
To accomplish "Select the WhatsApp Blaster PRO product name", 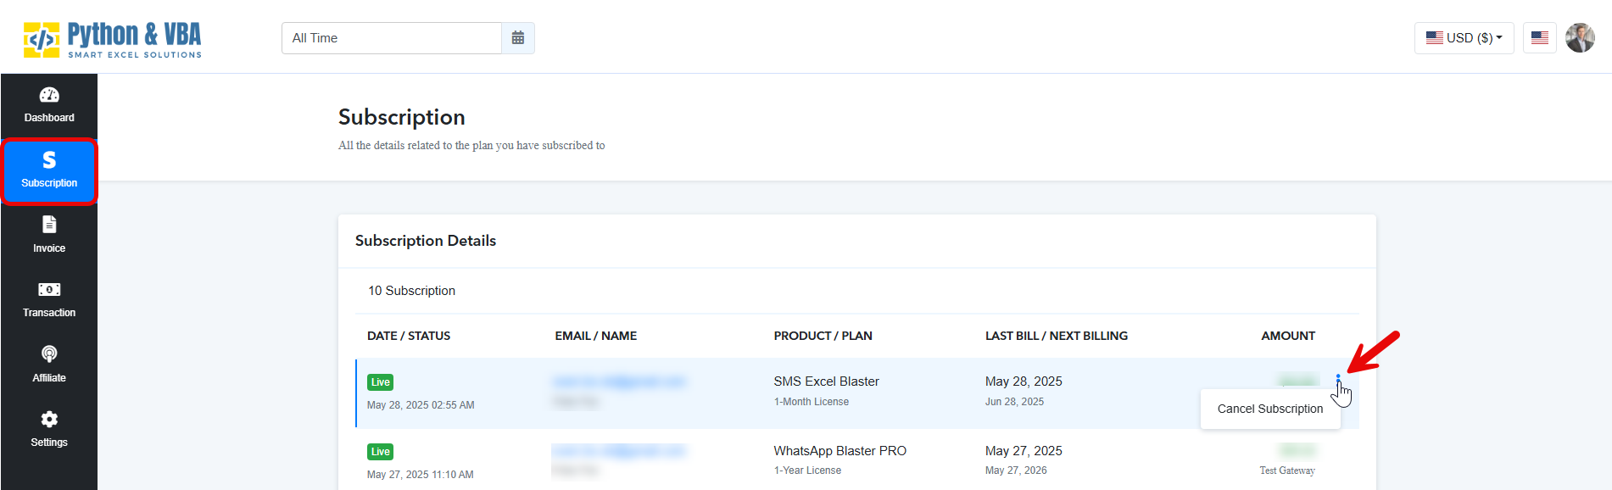I will tap(839, 451).
